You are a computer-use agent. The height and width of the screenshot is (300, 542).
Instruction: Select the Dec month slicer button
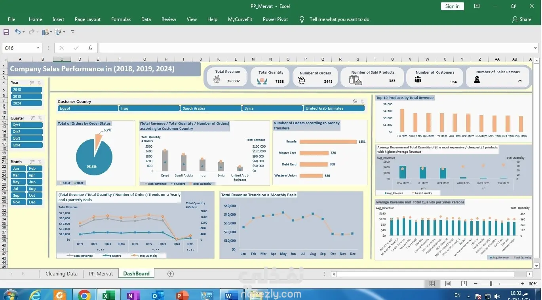tap(35, 202)
